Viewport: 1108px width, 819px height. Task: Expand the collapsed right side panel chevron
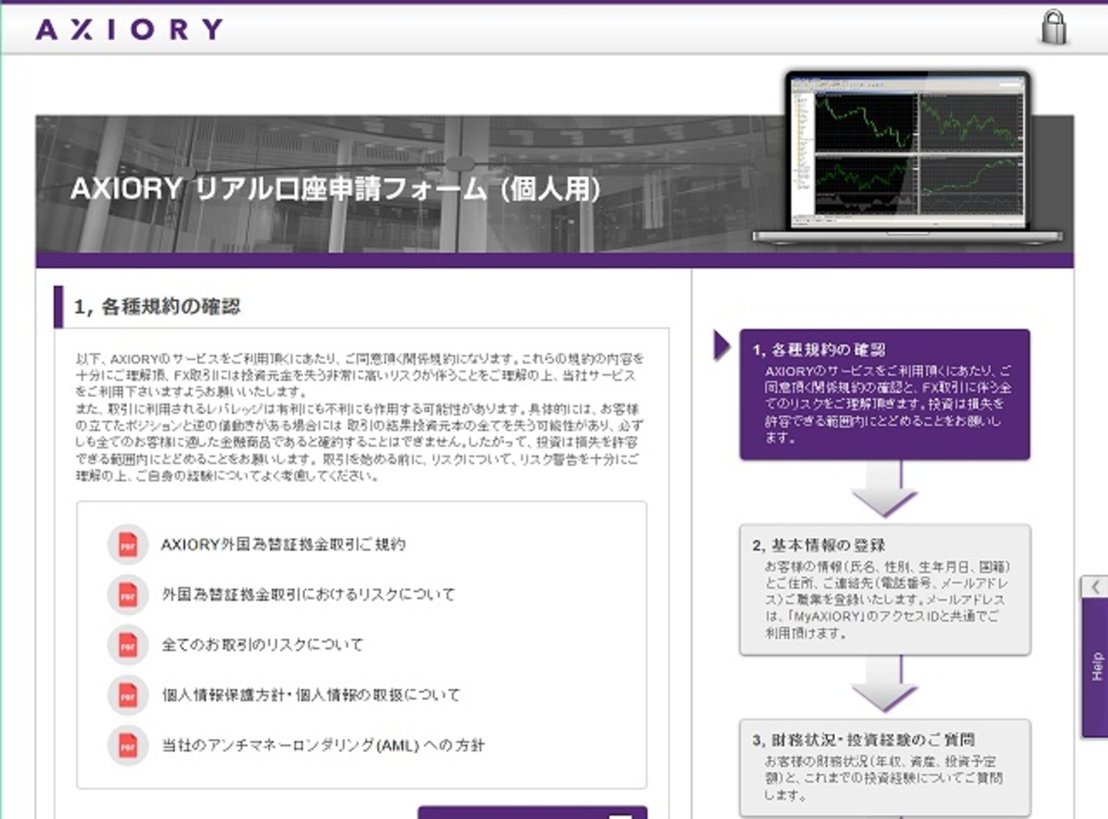click(x=1096, y=586)
